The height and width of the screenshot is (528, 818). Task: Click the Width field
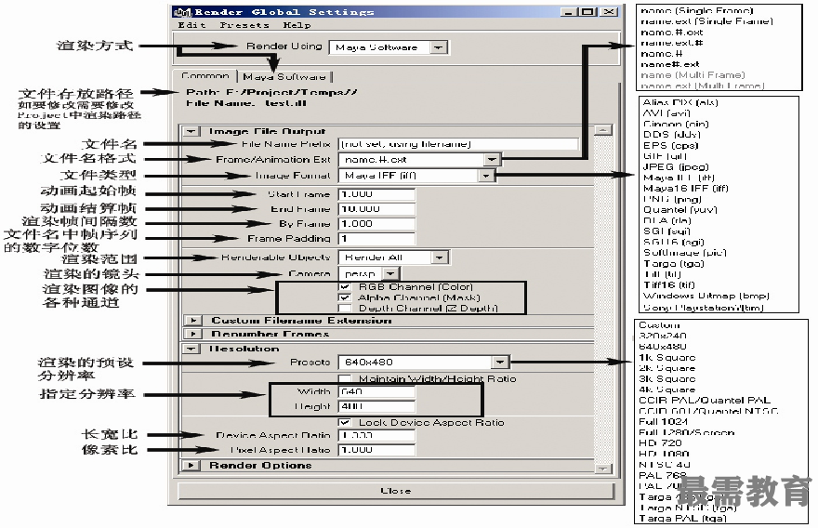(x=376, y=391)
